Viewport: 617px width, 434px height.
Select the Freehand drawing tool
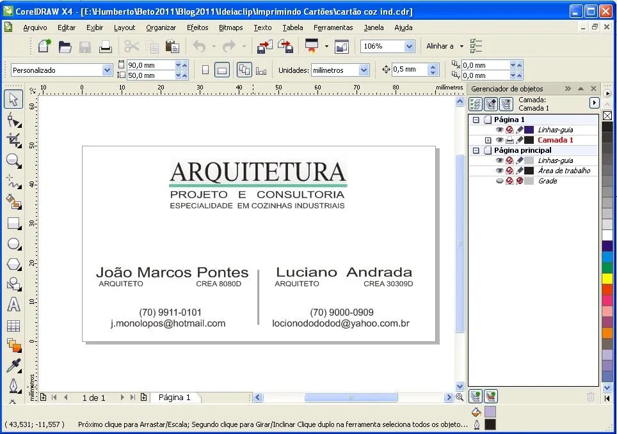click(14, 182)
